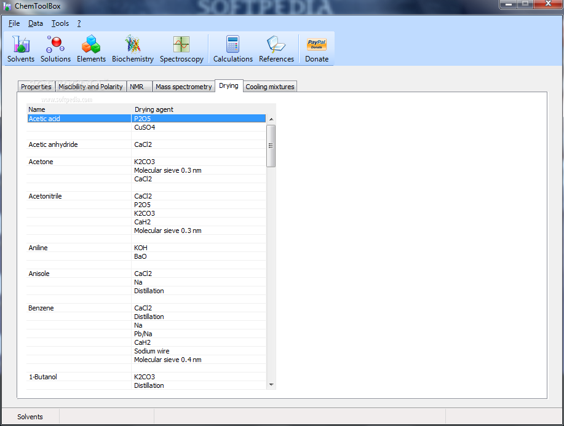Select the 1-Butanol row name
The height and width of the screenshot is (426, 564).
(43, 377)
